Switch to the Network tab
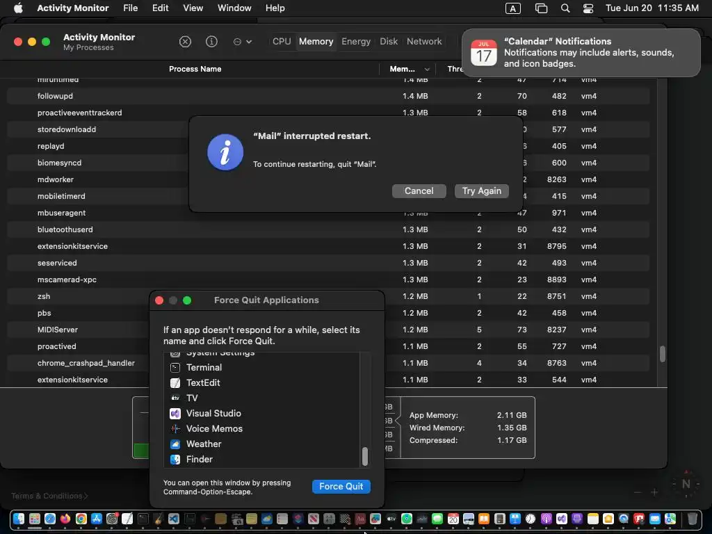The image size is (712, 534). (424, 41)
